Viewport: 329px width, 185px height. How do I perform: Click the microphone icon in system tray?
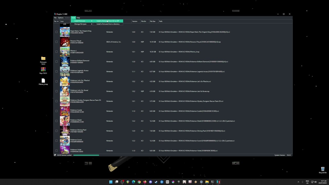(x=303, y=182)
